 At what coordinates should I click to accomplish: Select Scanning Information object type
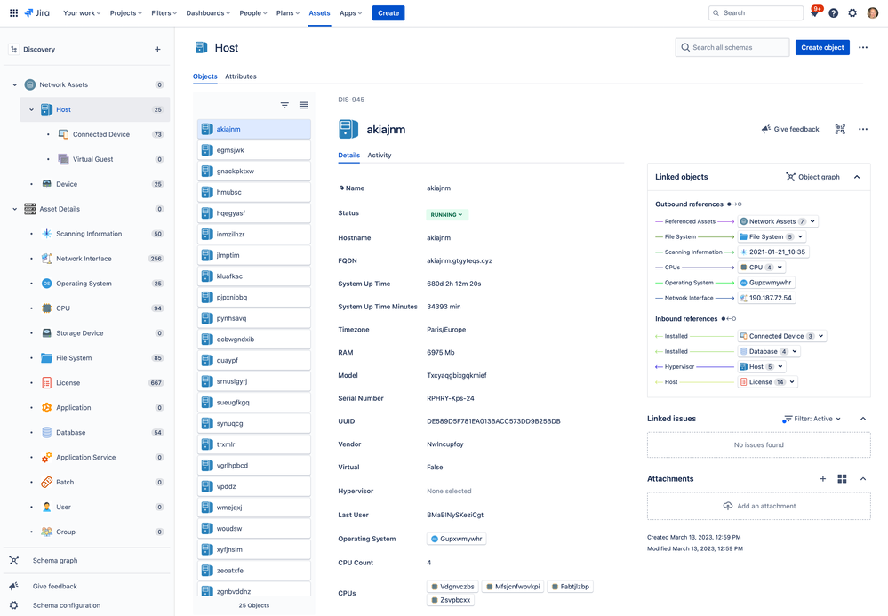point(89,234)
